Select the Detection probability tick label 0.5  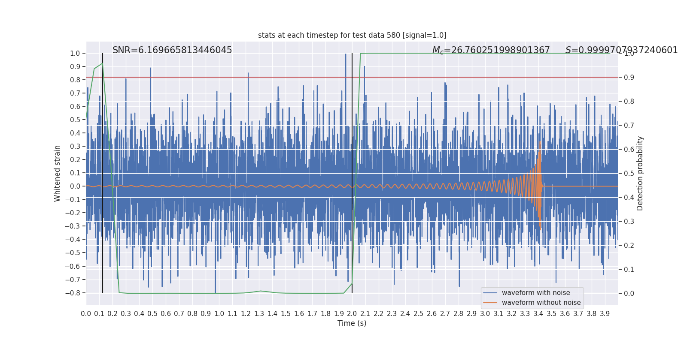[629, 174]
